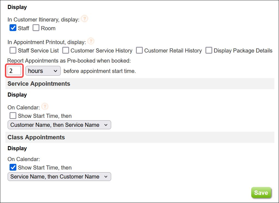Enable the Room checkbox

(36, 27)
